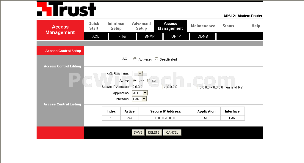
Task: Click the red Access Management side heading
Action: coord(60,30)
